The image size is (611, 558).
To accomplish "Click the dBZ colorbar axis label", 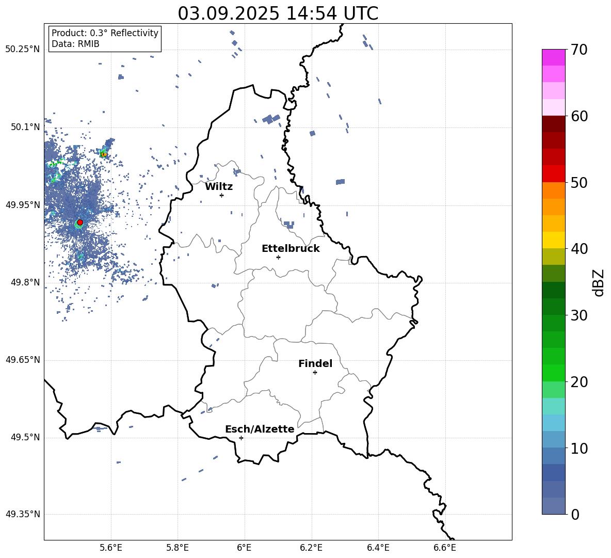I will (598, 283).
